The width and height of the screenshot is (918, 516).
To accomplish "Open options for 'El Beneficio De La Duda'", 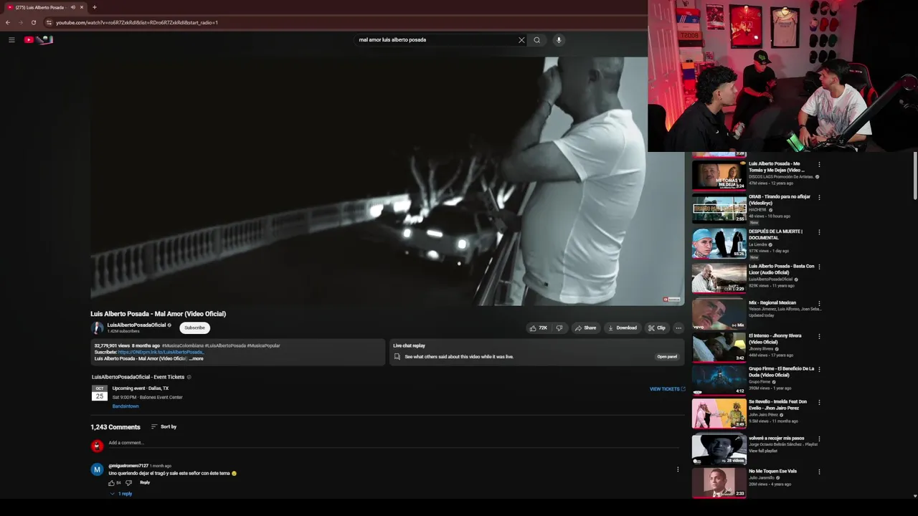I will pos(819,369).
